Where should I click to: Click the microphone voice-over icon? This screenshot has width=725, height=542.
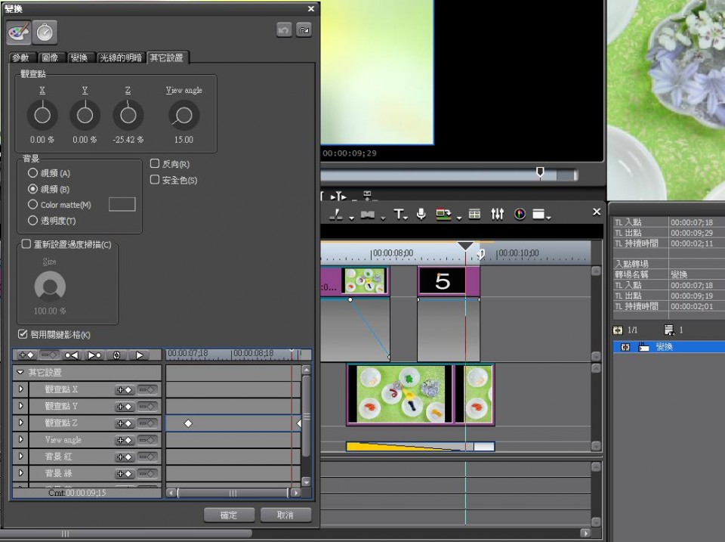click(x=421, y=215)
